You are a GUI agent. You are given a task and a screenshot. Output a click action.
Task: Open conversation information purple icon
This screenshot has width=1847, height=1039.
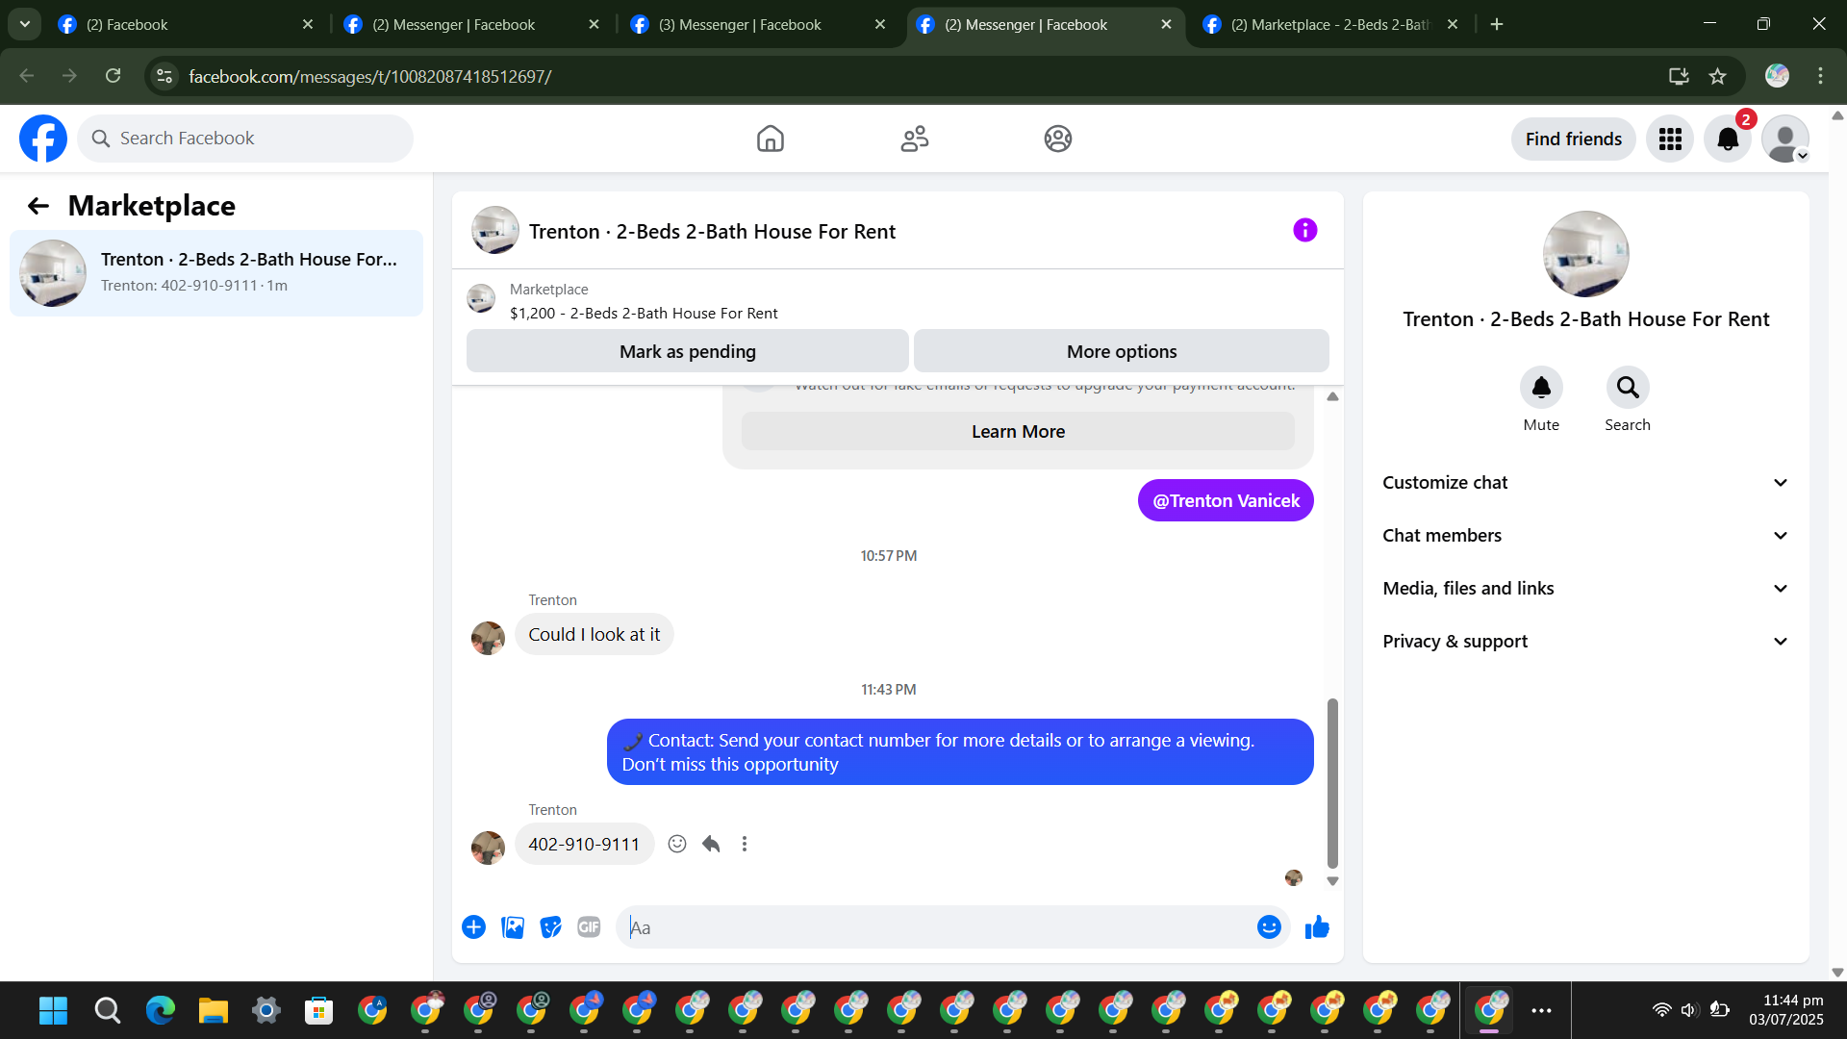pyautogui.click(x=1304, y=231)
